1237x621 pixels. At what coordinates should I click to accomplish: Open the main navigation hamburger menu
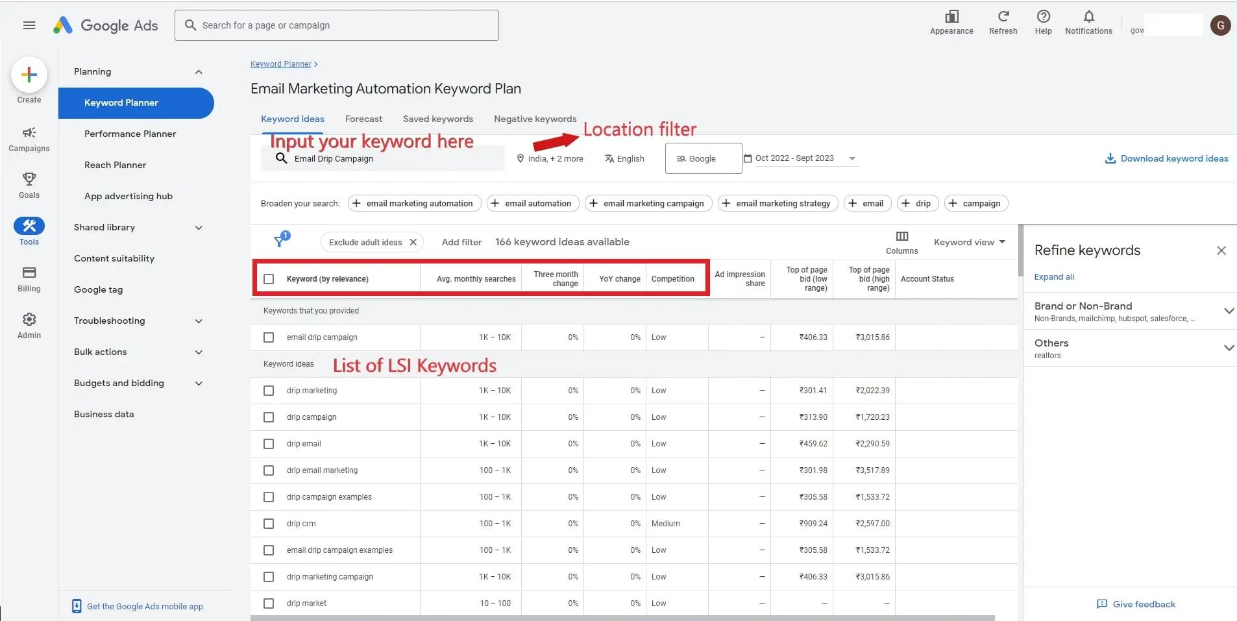point(29,25)
